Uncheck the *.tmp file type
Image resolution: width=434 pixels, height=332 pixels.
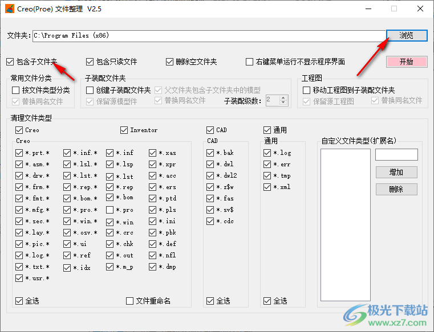pos(267,175)
